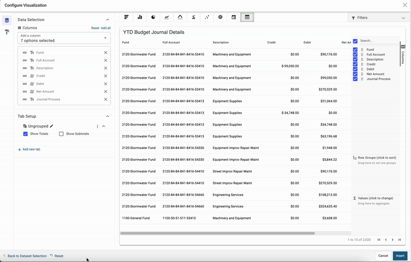Remove the Credit column with X

tap(106, 76)
